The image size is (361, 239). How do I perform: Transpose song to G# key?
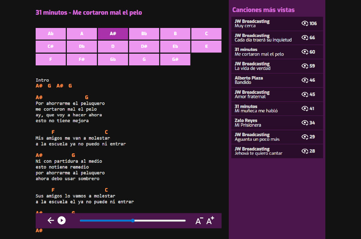click(x=175, y=60)
